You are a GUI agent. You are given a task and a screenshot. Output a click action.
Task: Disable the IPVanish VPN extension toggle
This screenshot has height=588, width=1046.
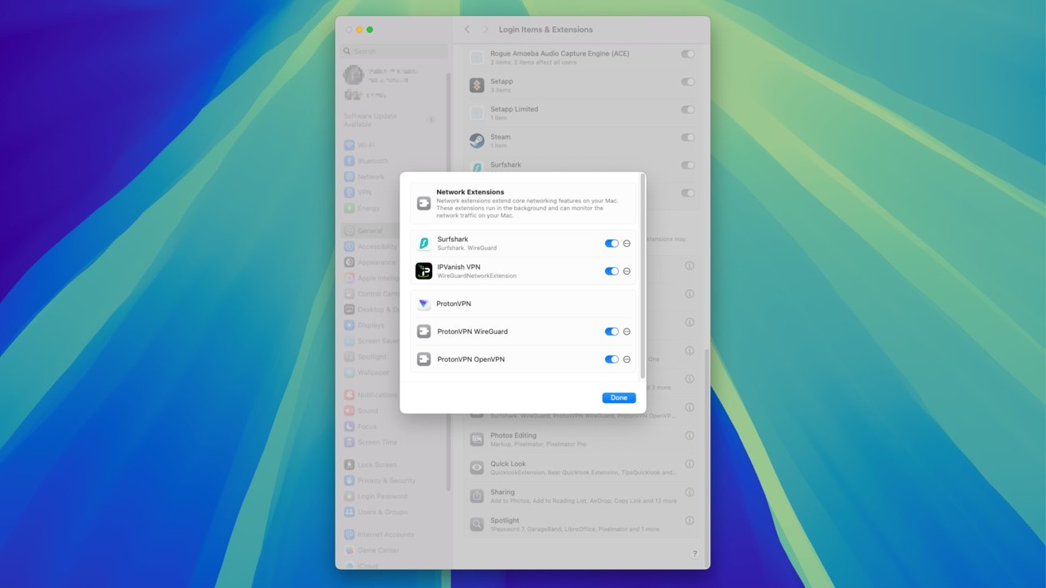tap(611, 272)
